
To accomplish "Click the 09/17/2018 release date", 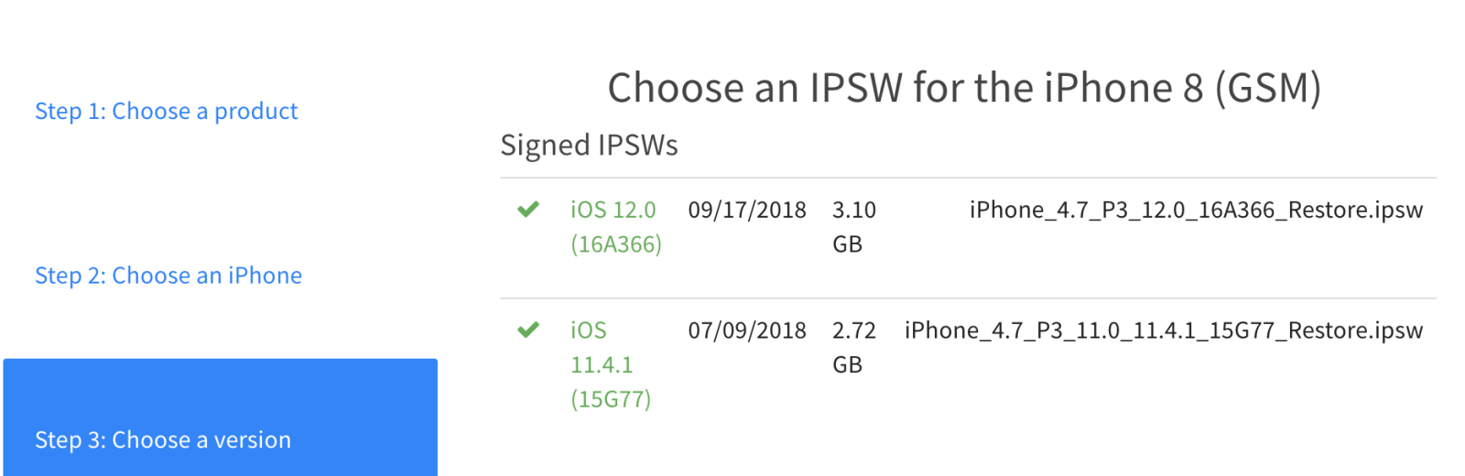I will coord(747,210).
